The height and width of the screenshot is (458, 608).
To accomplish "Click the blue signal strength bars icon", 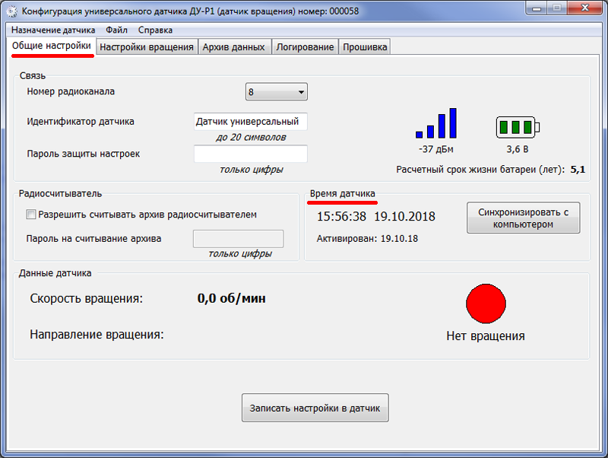I will coord(436,123).
